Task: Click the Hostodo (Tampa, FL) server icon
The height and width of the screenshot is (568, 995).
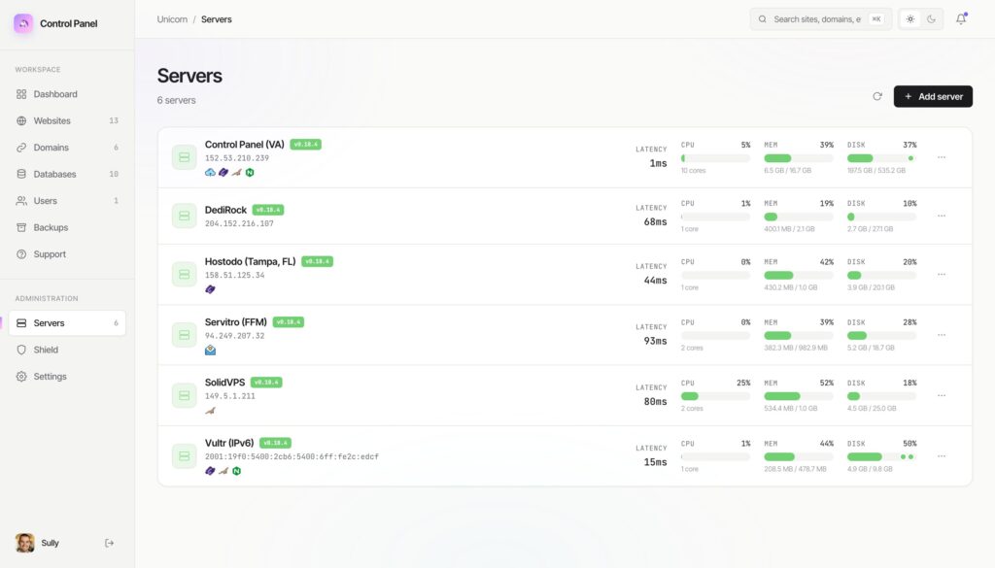Action: point(184,275)
